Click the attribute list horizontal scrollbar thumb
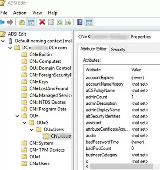160x170 pixels. 121,167
